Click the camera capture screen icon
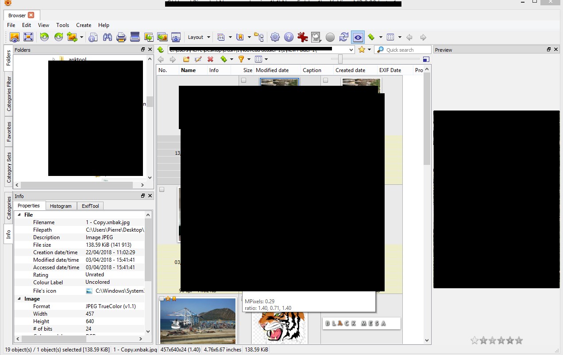This screenshot has width=563, height=355. coord(176,37)
